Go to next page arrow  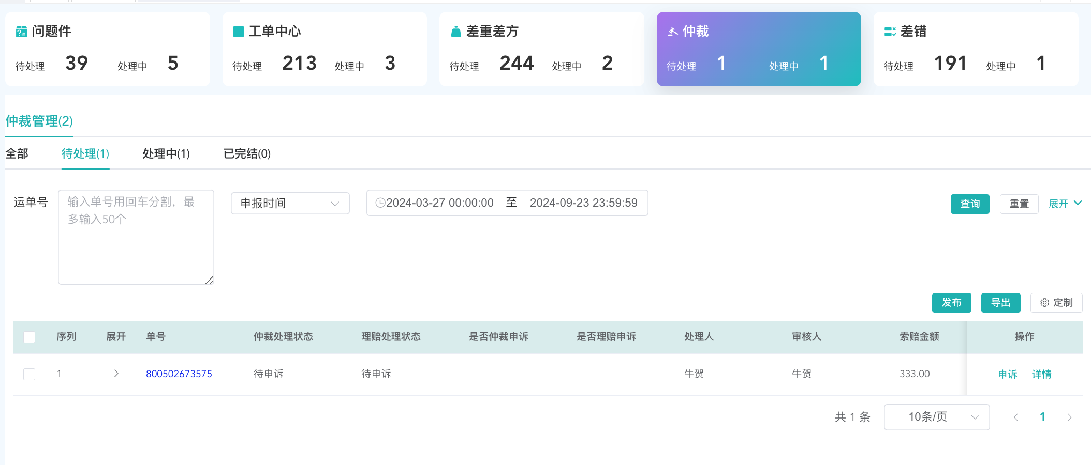[1069, 417]
